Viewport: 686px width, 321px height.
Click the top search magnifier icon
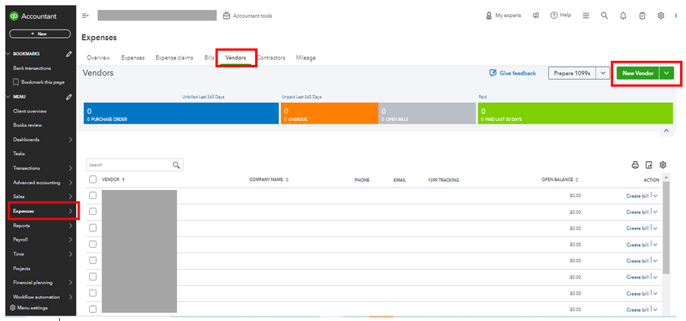coord(604,15)
